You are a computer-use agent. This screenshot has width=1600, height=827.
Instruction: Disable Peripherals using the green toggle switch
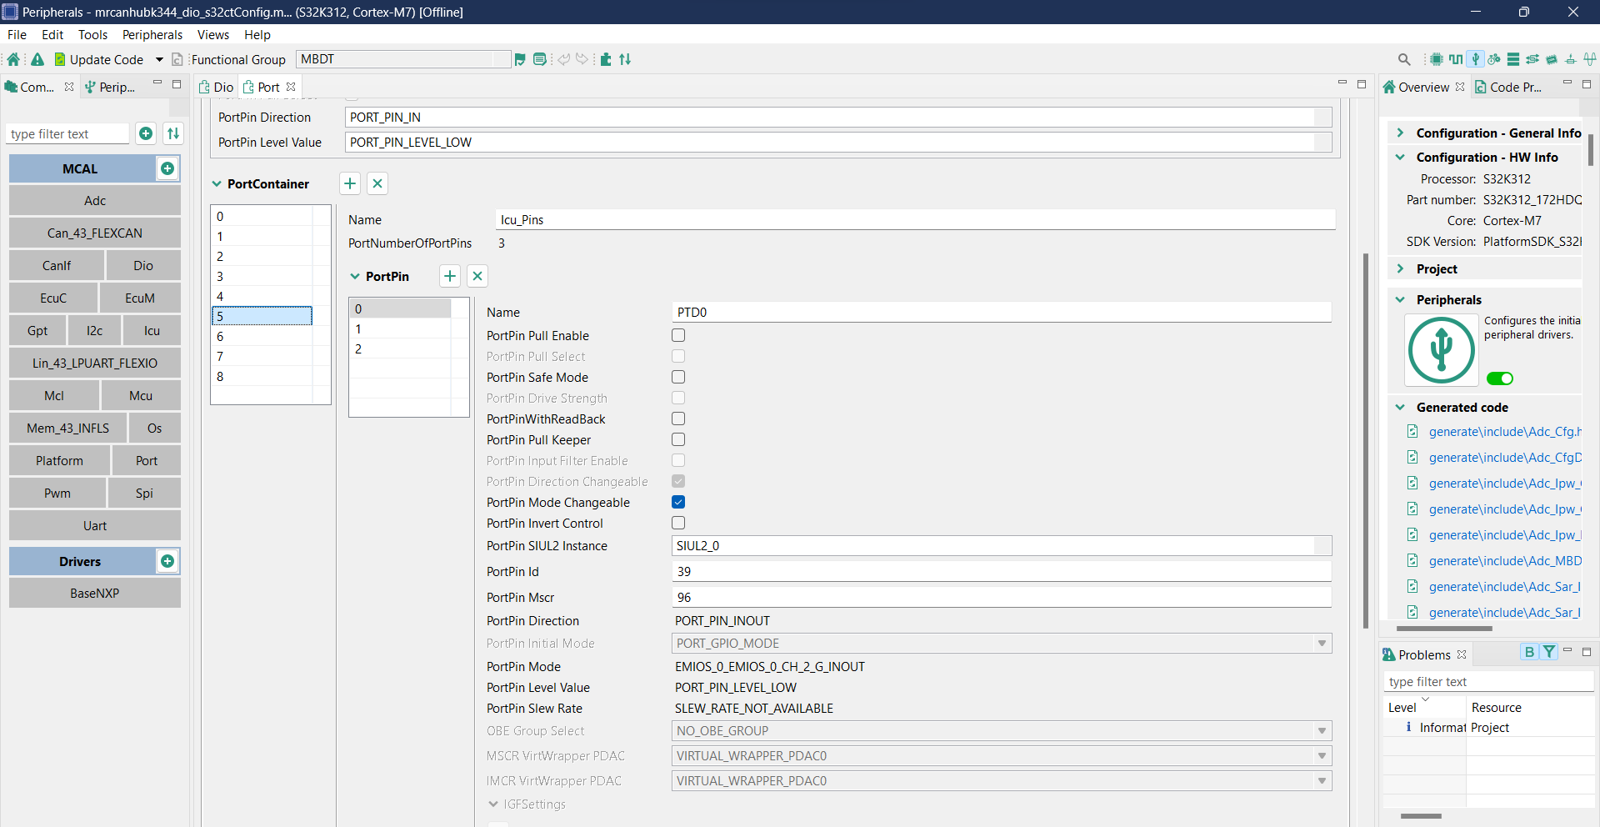(x=1500, y=378)
